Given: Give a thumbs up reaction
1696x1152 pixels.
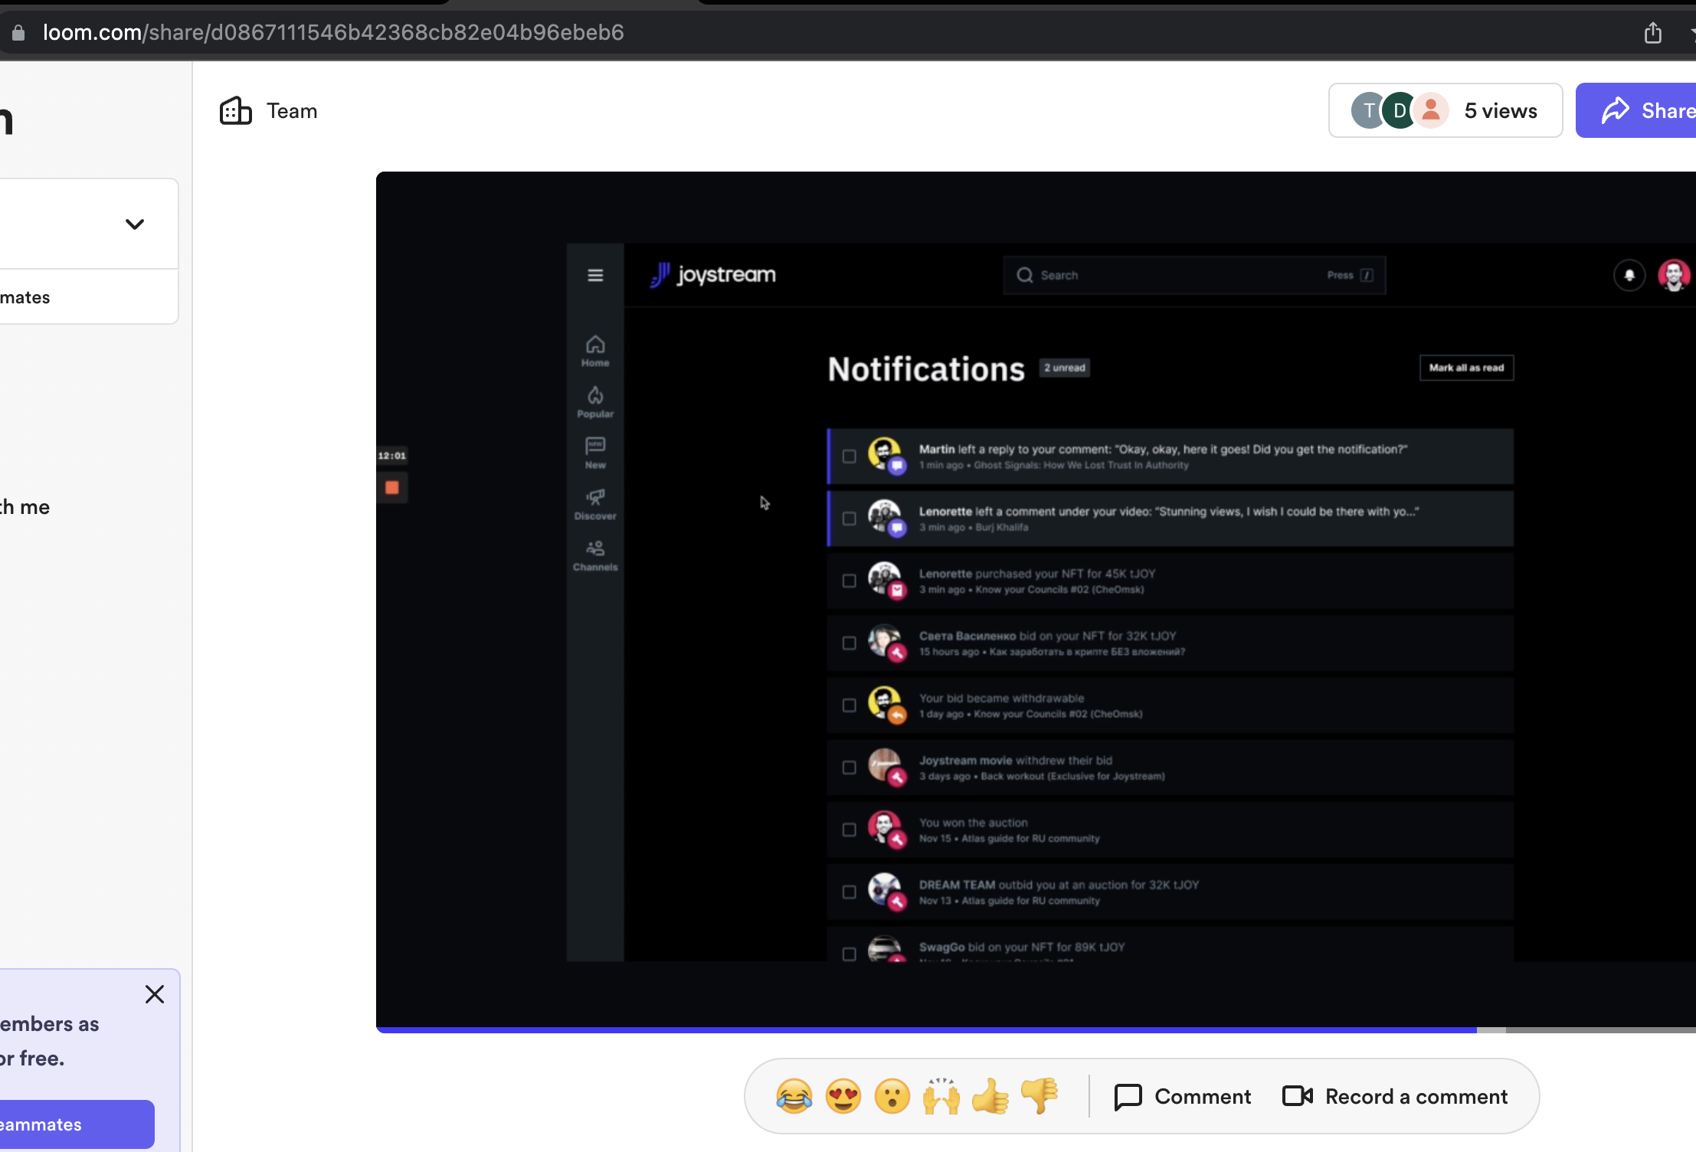Looking at the screenshot, I should pos(990,1096).
